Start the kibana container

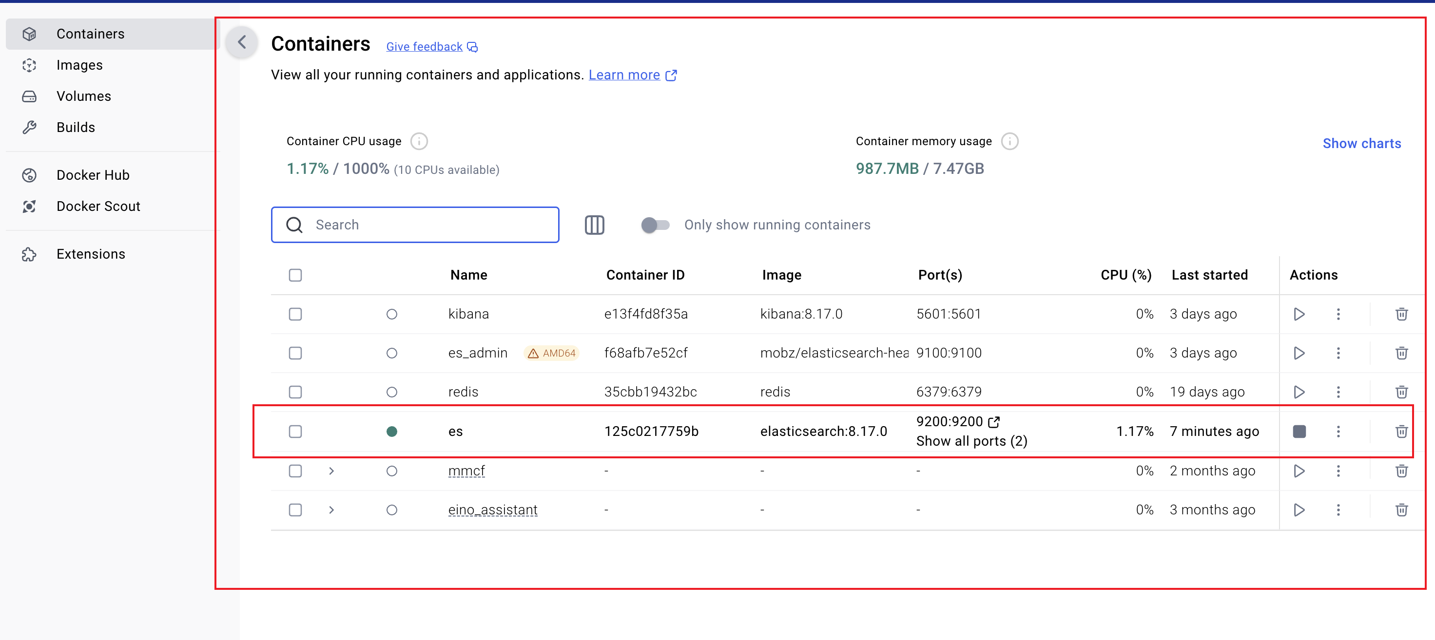pos(1299,314)
